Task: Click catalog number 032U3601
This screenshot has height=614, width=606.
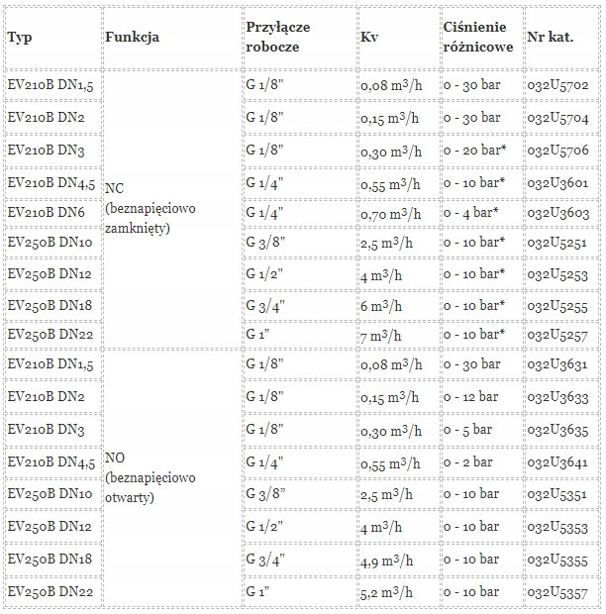Action: click(x=557, y=182)
